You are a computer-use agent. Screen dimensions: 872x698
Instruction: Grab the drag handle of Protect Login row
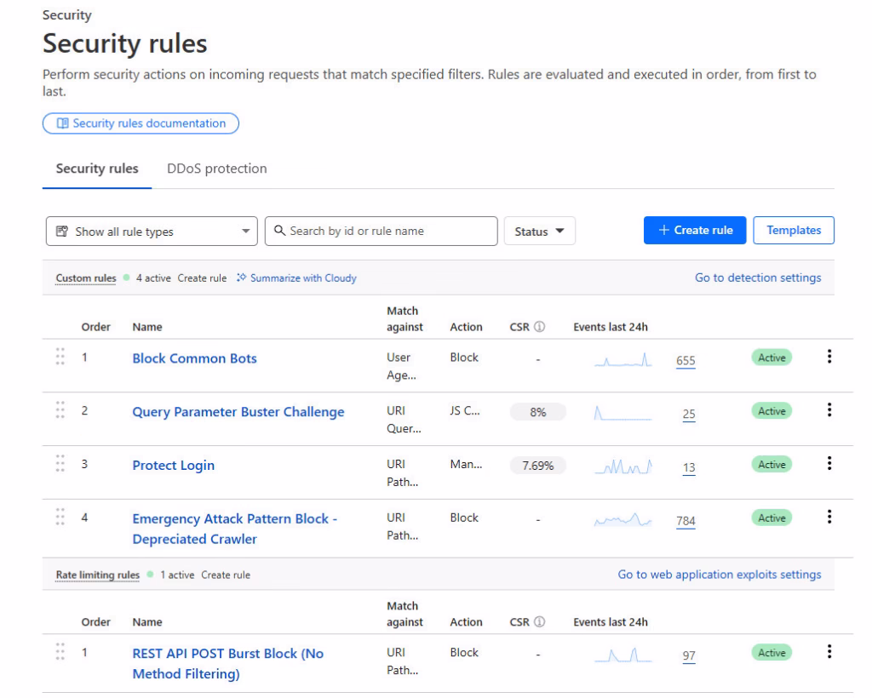click(x=60, y=463)
